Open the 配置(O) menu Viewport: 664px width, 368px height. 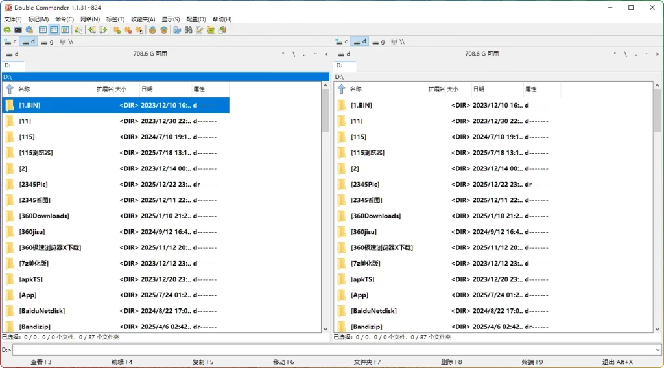coord(196,19)
